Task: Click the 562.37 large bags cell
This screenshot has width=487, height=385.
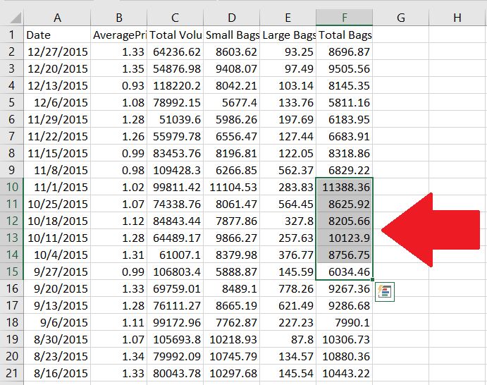Action: [288, 170]
